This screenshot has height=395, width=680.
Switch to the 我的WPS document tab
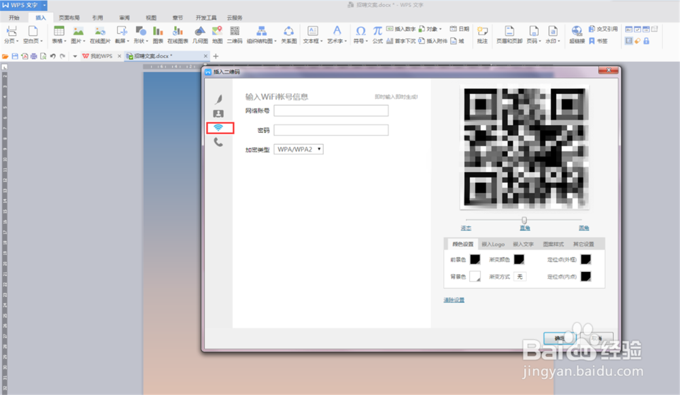point(101,56)
